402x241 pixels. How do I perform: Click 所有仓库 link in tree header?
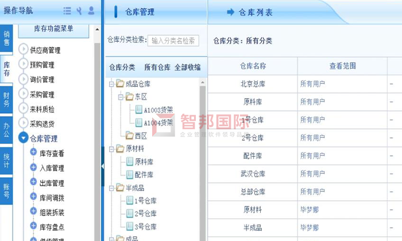pos(157,67)
